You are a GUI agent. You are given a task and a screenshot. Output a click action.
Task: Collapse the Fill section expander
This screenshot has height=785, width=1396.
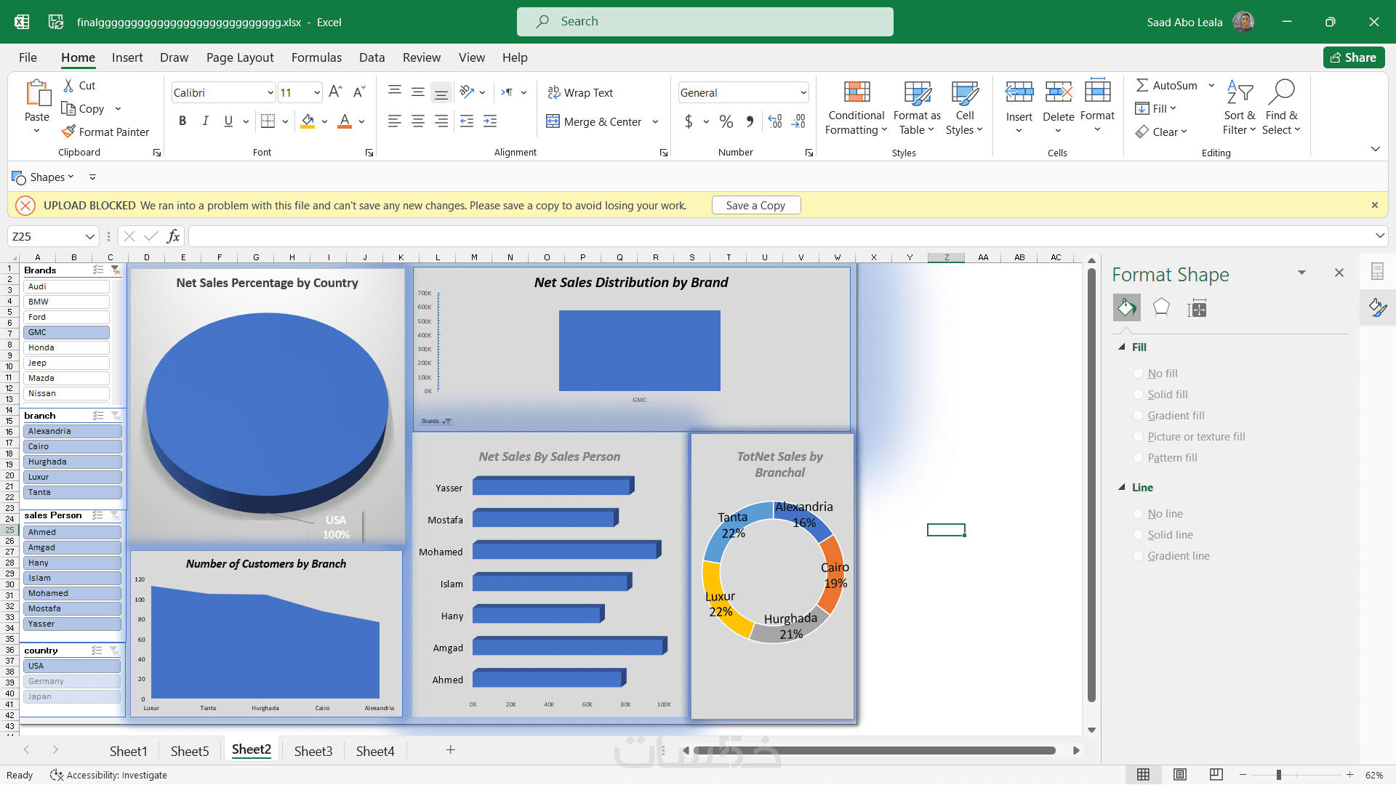[x=1122, y=347]
